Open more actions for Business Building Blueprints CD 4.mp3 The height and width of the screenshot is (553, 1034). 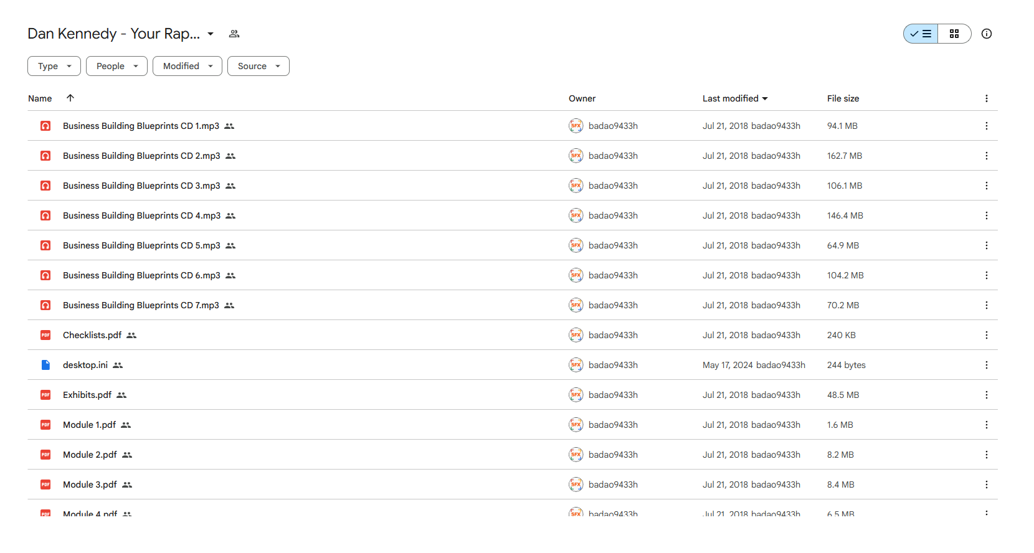click(987, 215)
